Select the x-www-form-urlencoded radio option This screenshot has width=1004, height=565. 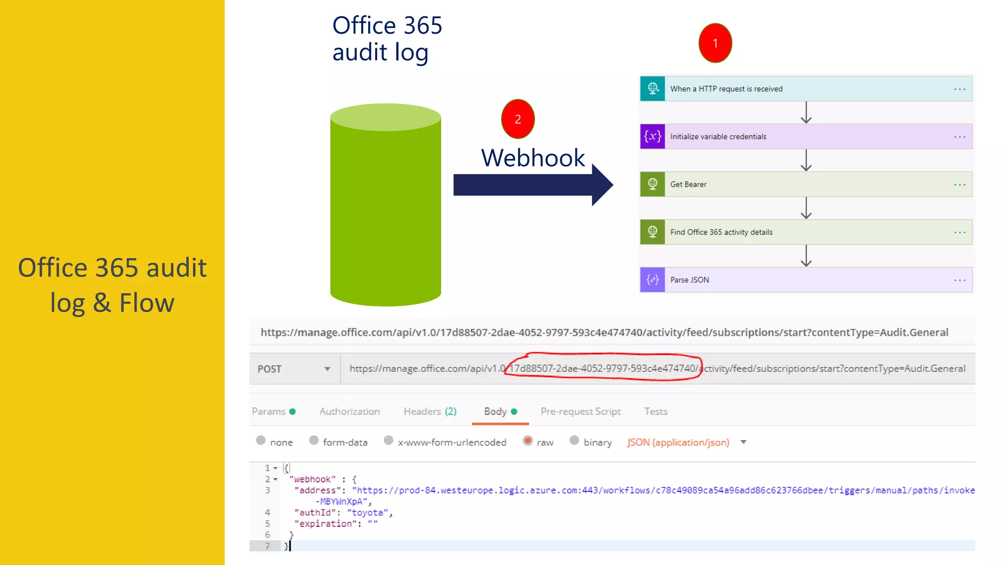[x=388, y=440]
